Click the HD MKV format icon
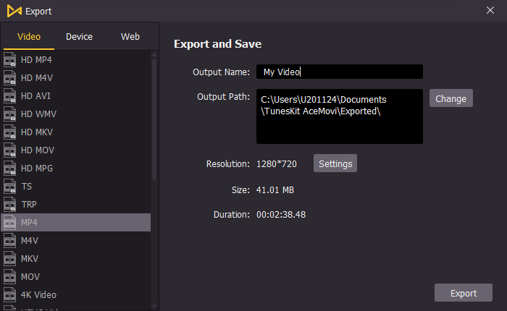 [9, 132]
